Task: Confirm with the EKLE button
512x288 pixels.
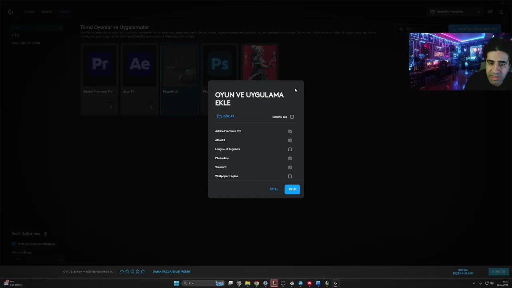Action: [292, 189]
